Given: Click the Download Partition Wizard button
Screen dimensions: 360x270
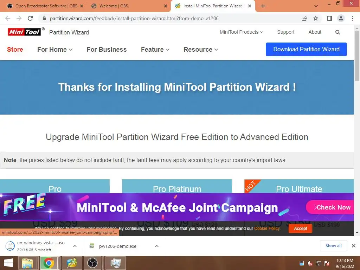Looking at the screenshot, I should pyautogui.click(x=306, y=49).
